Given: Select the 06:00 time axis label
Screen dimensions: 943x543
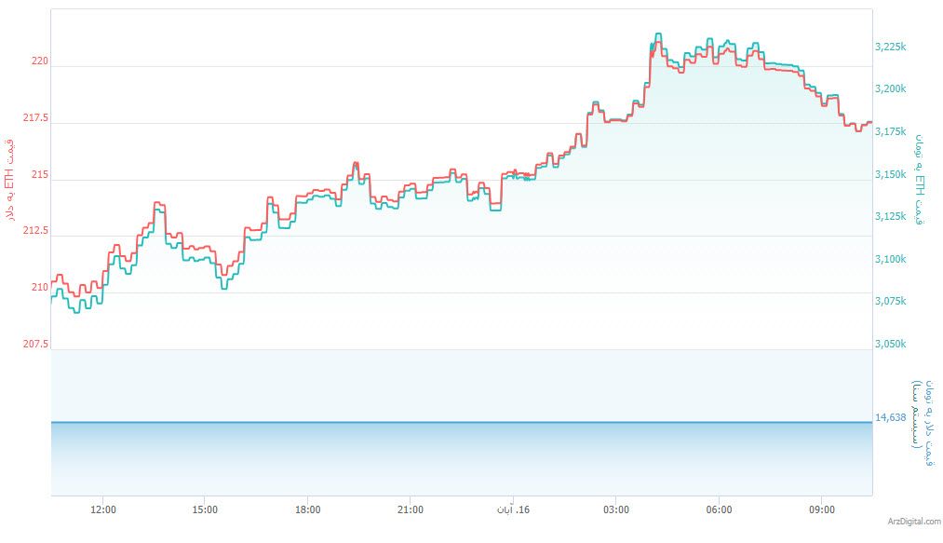Looking at the screenshot, I should [x=719, y=509].
